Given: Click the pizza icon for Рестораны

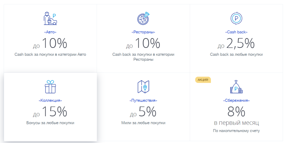Looking at the screenshot, I should (x=143, y=19).
